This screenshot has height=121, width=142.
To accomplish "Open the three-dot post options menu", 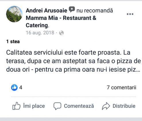I will [x=130, y=14].
